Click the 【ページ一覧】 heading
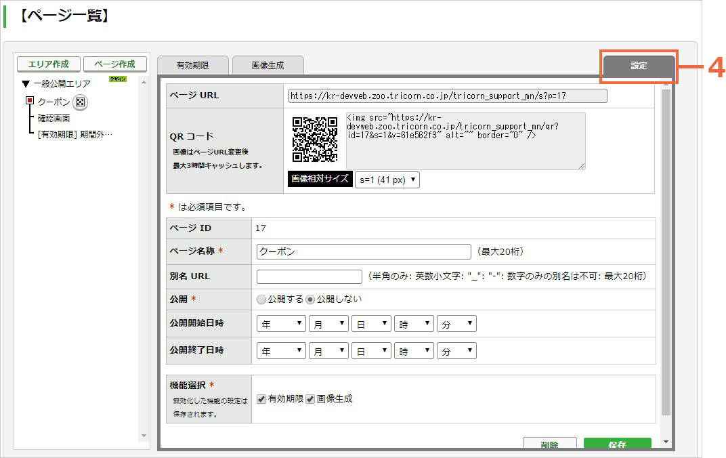Image resolution: width=726 pixels, height=458 pixels. (x=65, y=16)
